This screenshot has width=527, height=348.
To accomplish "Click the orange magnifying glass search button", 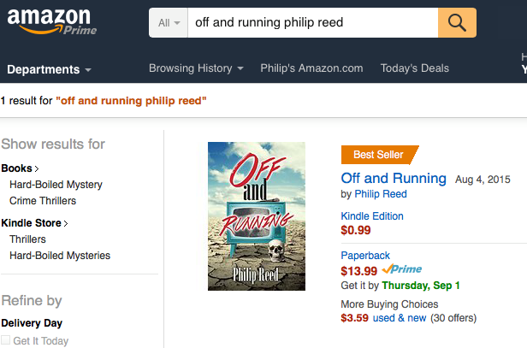I will (457, 22).
